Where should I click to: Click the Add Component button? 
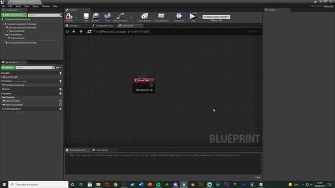(14, 15)
